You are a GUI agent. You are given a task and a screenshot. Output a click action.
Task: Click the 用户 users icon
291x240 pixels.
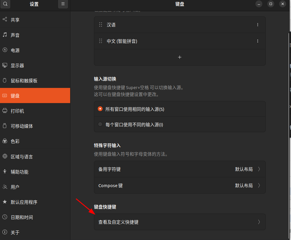pos(5,187)
